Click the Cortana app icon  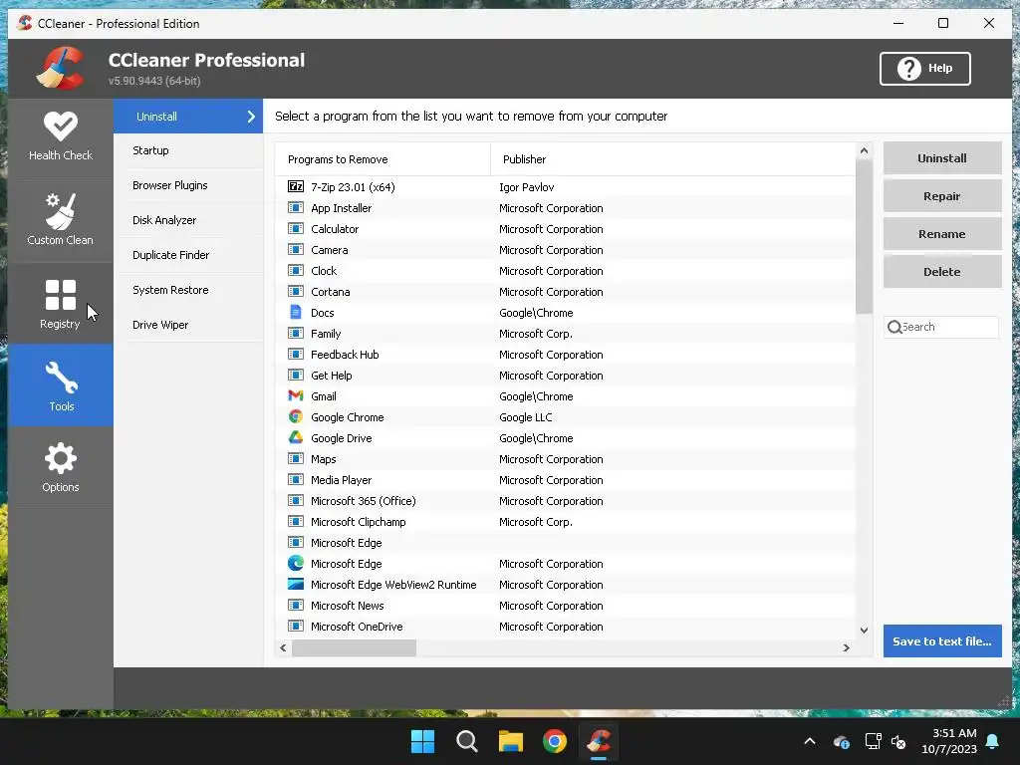point(295,292)
